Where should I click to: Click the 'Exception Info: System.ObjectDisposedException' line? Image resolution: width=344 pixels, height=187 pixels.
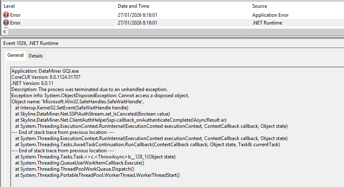(x=100, y=96)
